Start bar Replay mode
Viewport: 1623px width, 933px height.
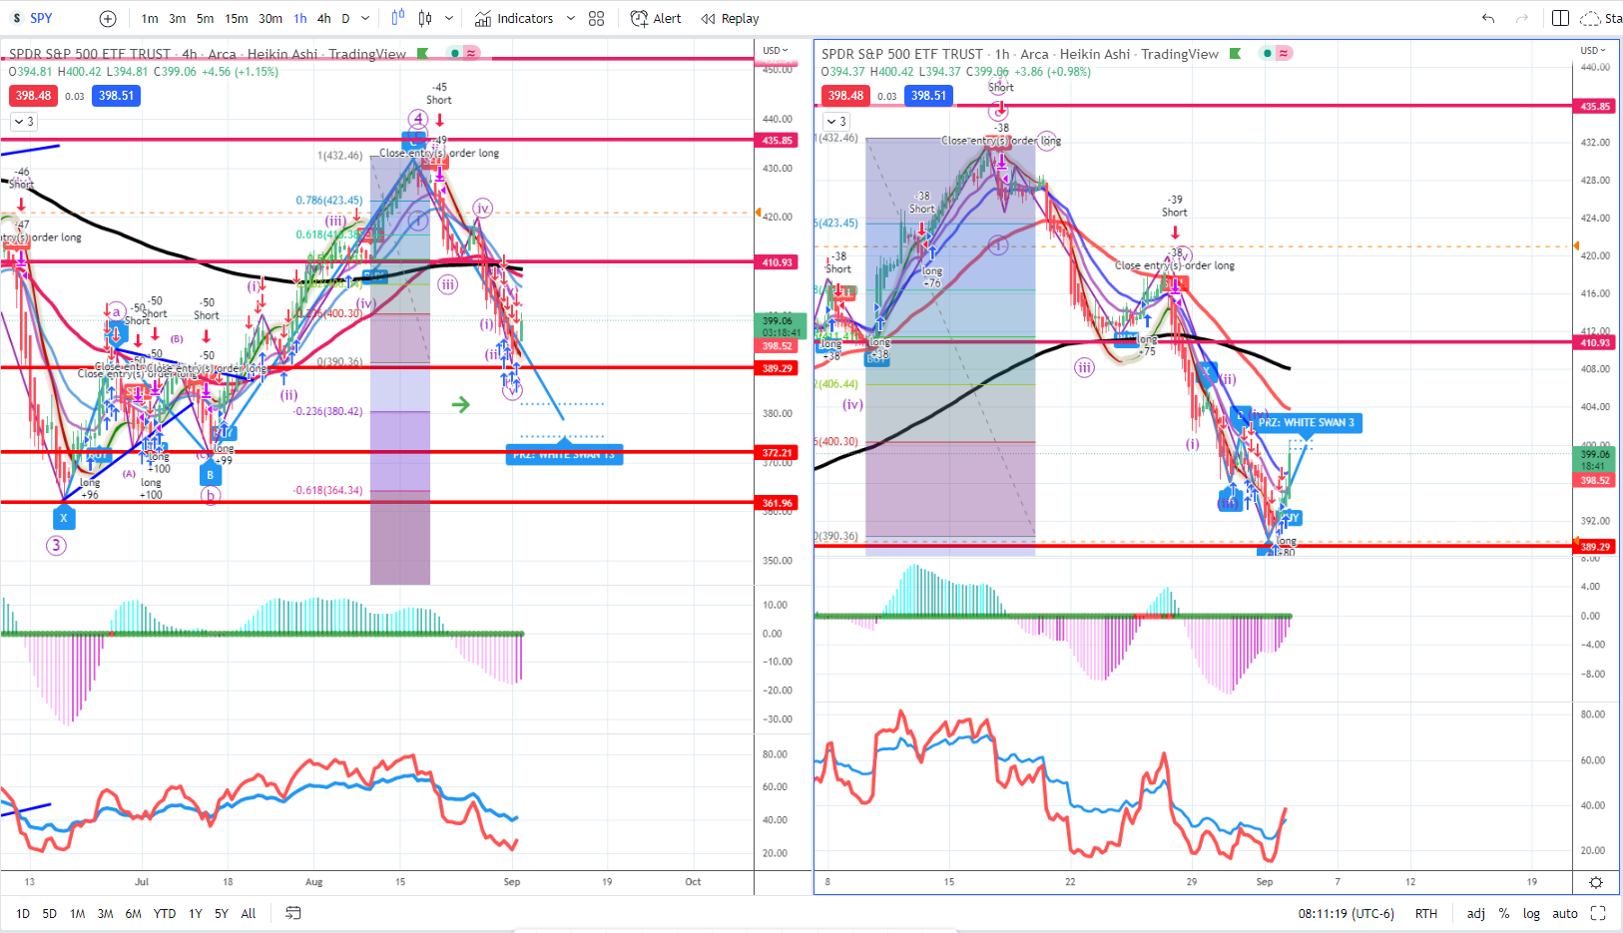point(730,18)
